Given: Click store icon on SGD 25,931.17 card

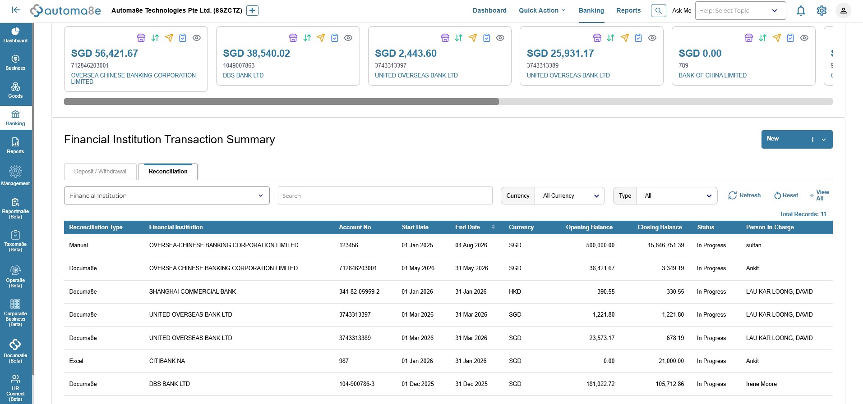Looking at the screenshot, I should 597,38.
